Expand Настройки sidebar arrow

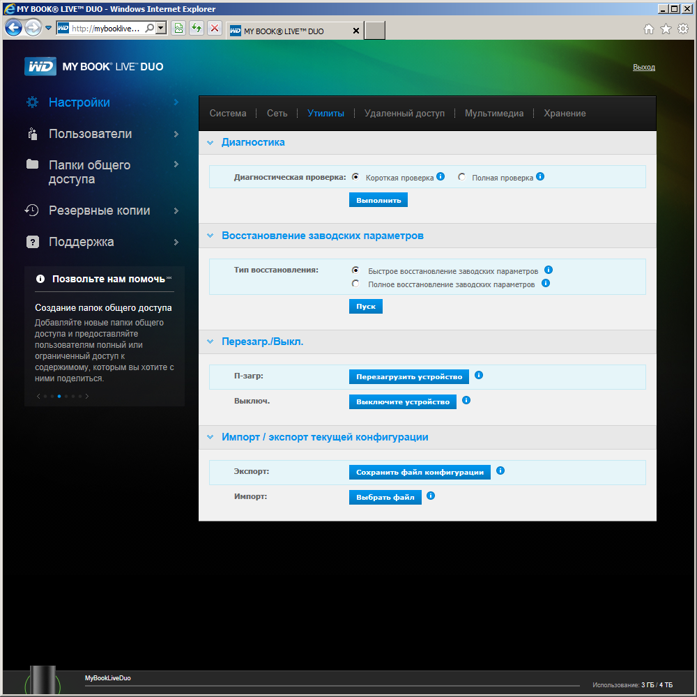pyautogui.click(x=176, y=102)
